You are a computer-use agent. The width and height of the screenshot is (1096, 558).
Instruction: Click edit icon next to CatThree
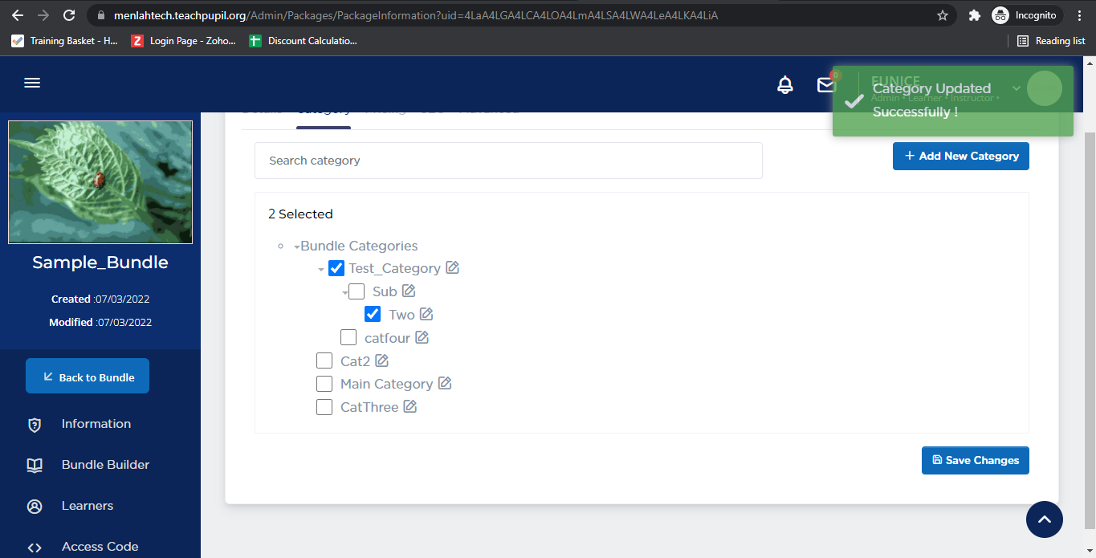click(409, 407)
